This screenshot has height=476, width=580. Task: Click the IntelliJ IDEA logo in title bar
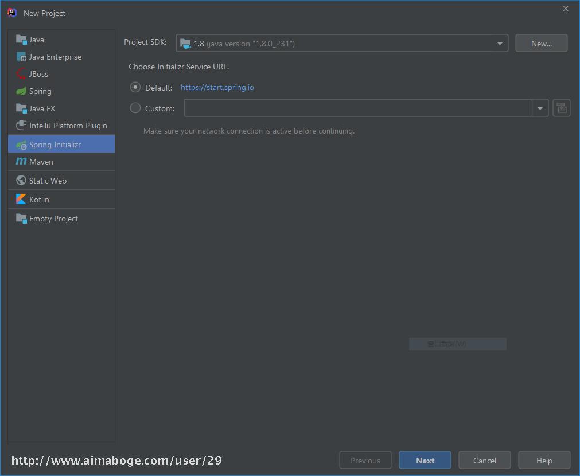coord(12,13)
